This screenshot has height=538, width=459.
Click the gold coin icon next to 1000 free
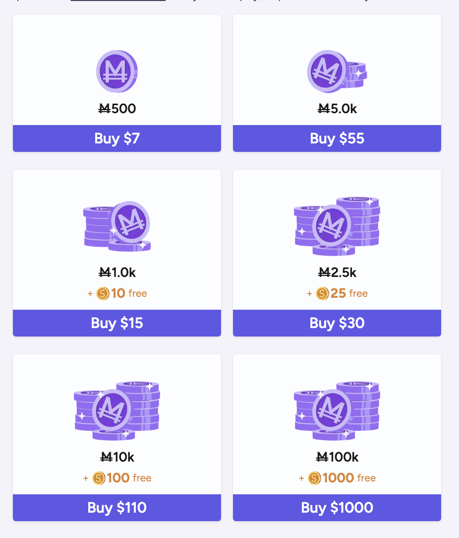314,478
